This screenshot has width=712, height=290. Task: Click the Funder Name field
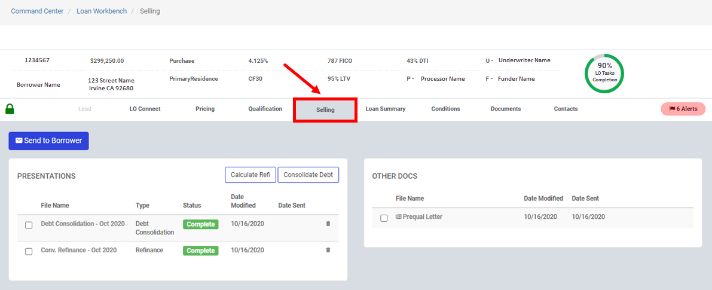tap(517, 78)
